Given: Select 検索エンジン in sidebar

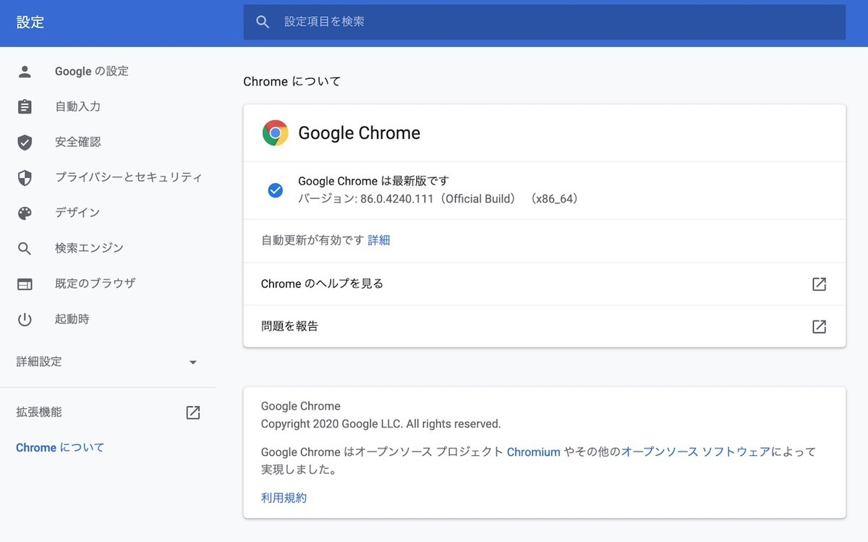Looking at the screenshot, I should tap(90, 248).
